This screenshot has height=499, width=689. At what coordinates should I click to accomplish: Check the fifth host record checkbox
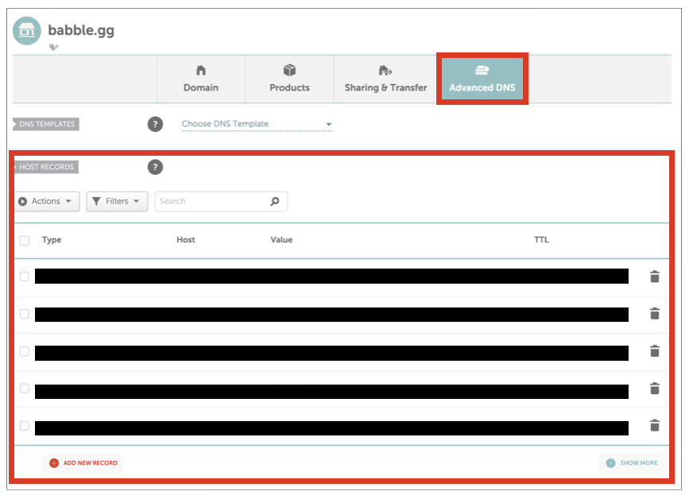[25, 426]
